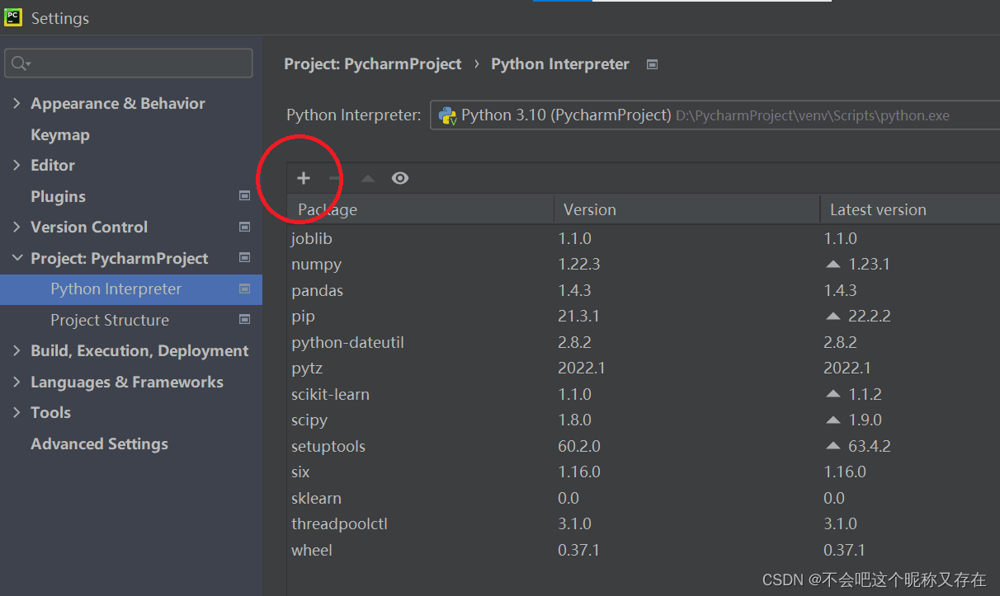The image size is (1000, 596).
Task: Expand Languages & Frameworks section
Action: tap(17, 382)
